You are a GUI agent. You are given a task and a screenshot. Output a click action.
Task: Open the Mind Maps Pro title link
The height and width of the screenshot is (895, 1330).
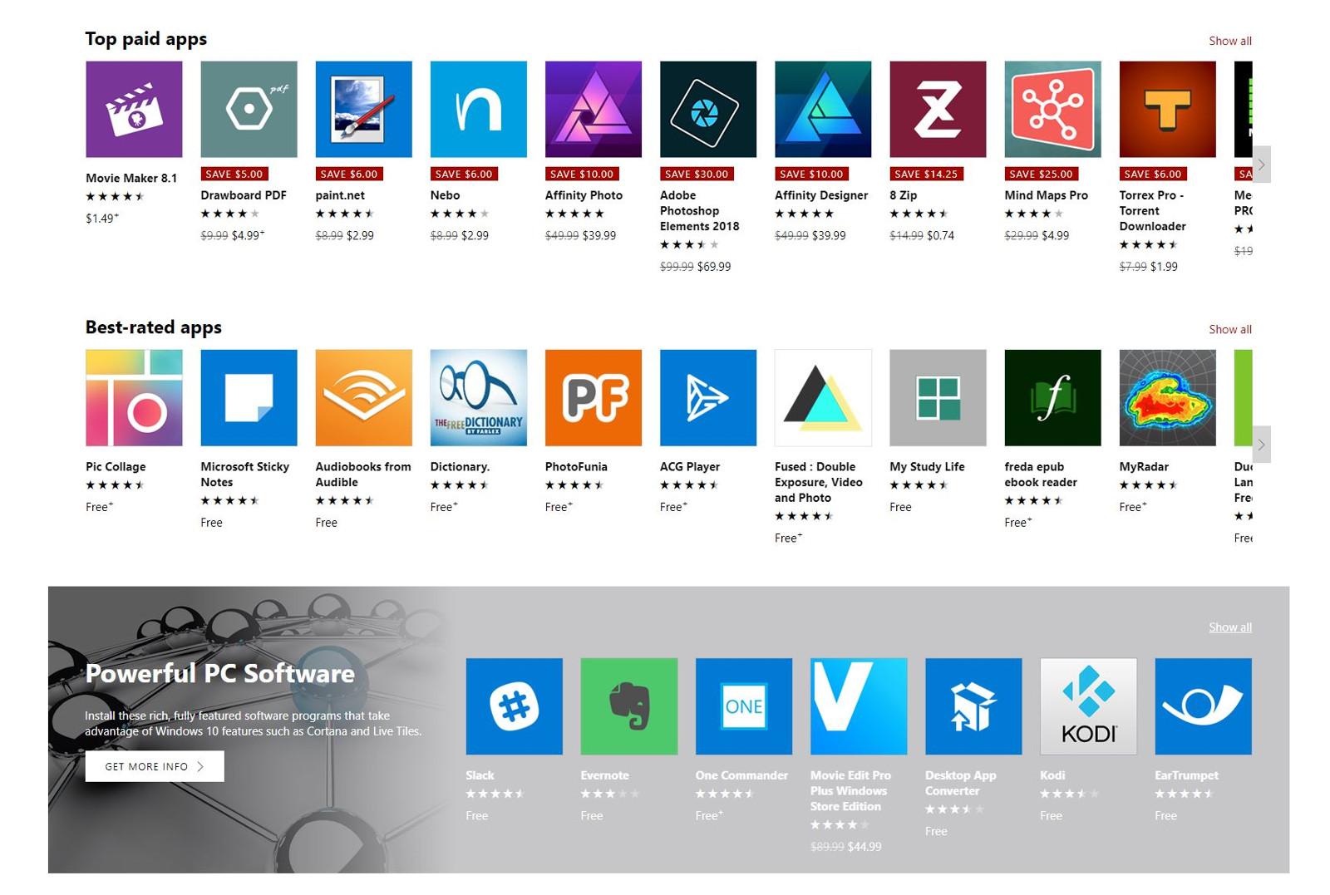point(1046,195)
